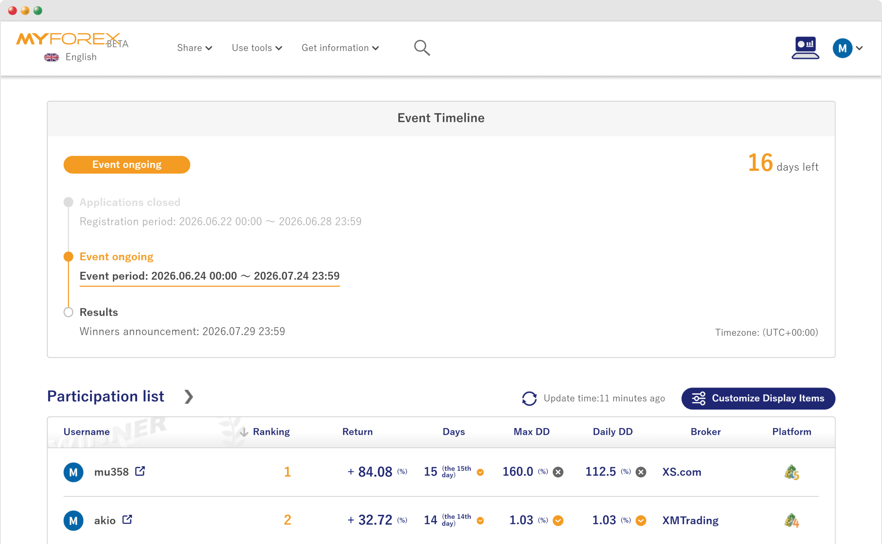This screenshot has width=882, height=544.
Task: Click the Broker column header
Action: 706,432
